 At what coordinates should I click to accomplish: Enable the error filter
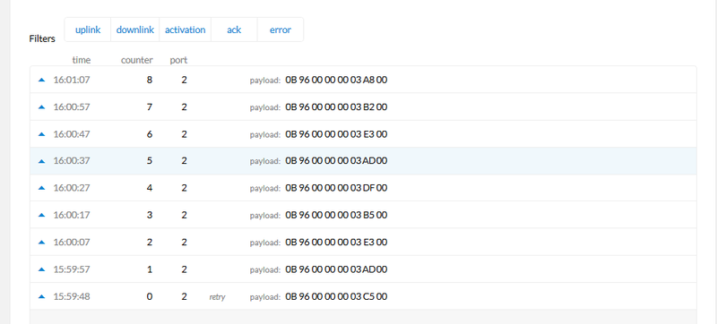click(281, 30)
